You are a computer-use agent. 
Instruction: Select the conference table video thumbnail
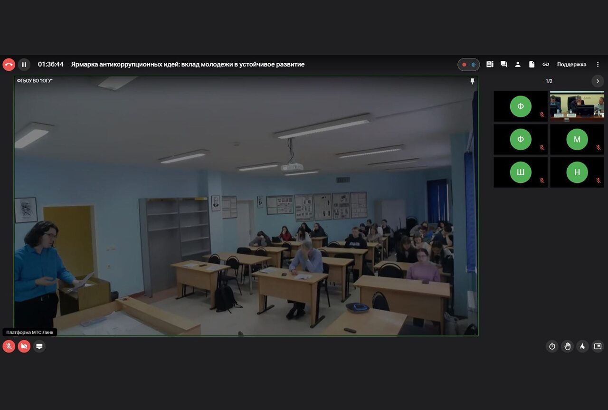577,106
